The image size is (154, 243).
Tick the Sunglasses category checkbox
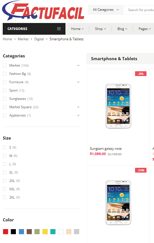coord(5,99)
